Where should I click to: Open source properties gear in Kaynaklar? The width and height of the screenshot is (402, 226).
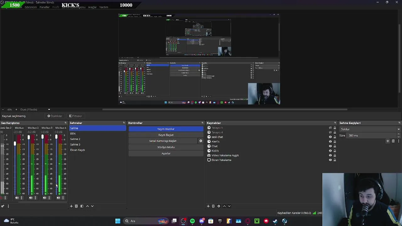pos(219,206)
